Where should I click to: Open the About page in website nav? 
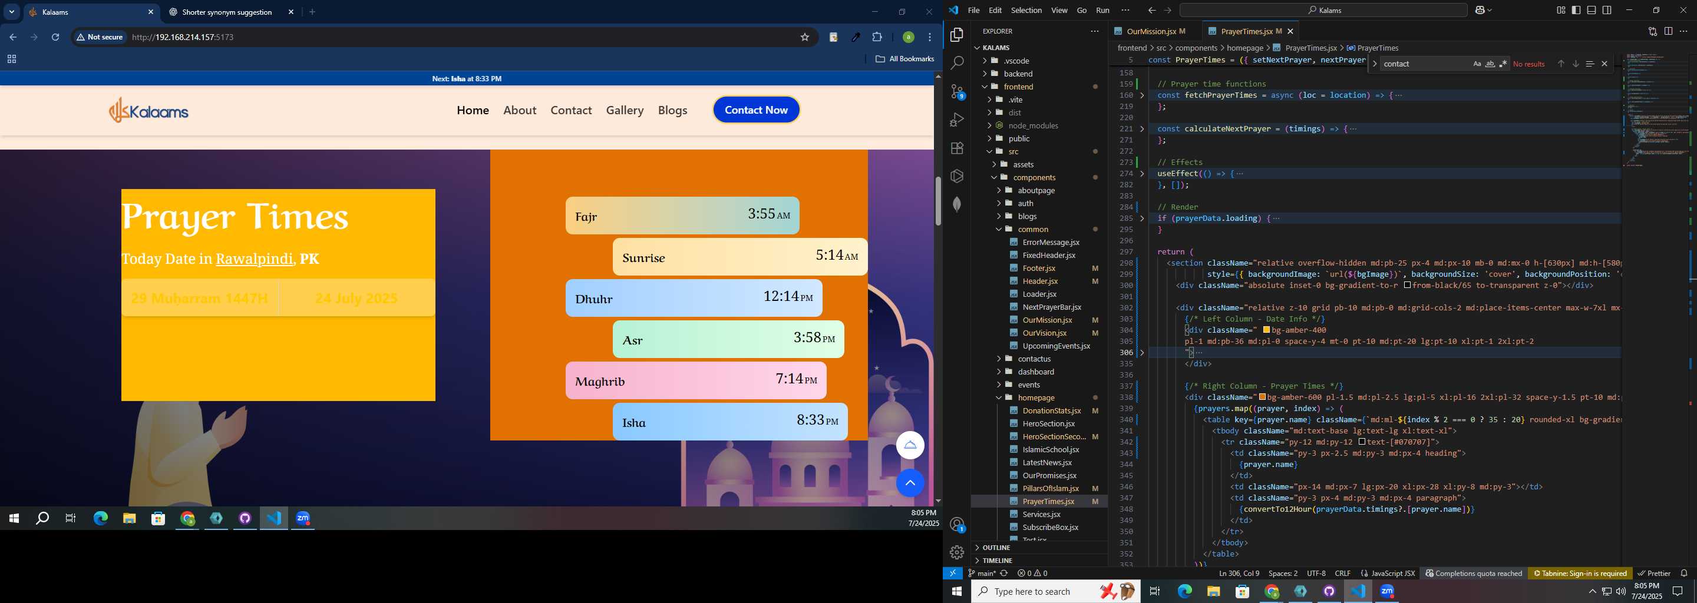pos(519,111)
